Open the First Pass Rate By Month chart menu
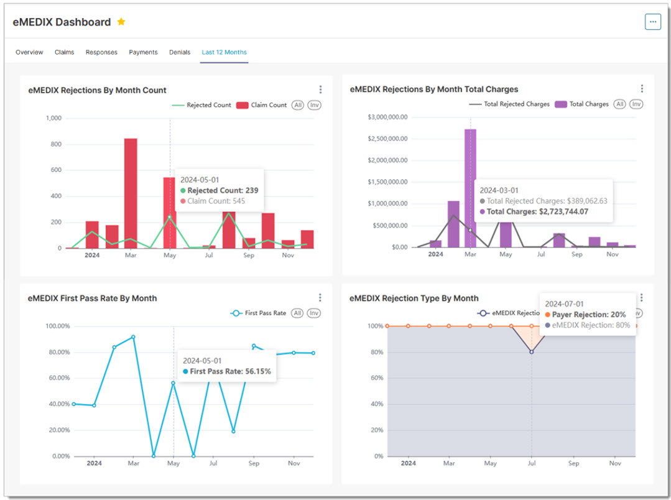The height and width of the screenshot is (500, 671). [x=321, y=297]
